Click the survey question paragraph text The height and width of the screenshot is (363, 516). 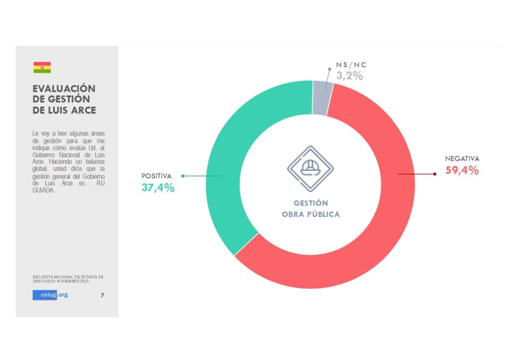[69, 162]
